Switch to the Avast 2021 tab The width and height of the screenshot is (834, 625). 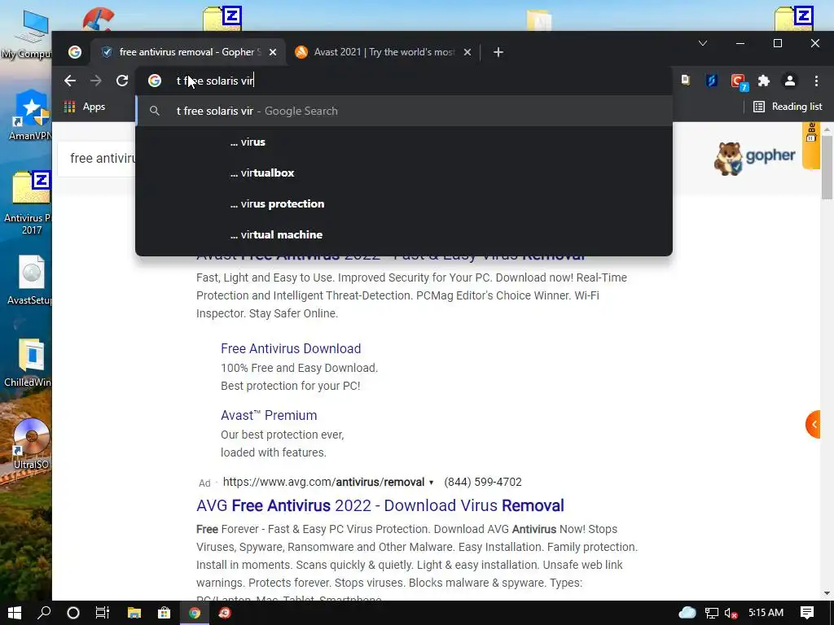[x=383, y=52]
